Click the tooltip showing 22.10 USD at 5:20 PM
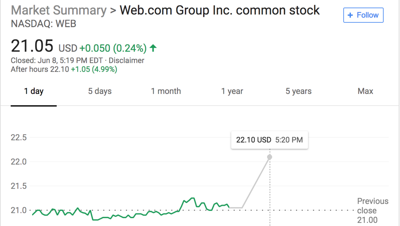400x226 pixels. [269, 140]
